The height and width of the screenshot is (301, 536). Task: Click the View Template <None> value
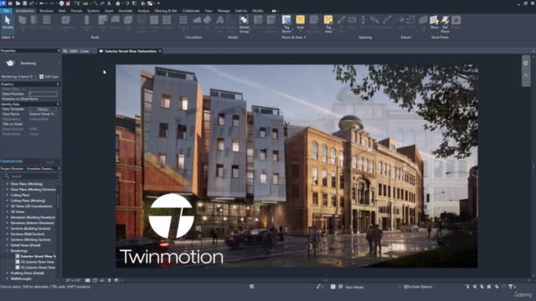43,110
